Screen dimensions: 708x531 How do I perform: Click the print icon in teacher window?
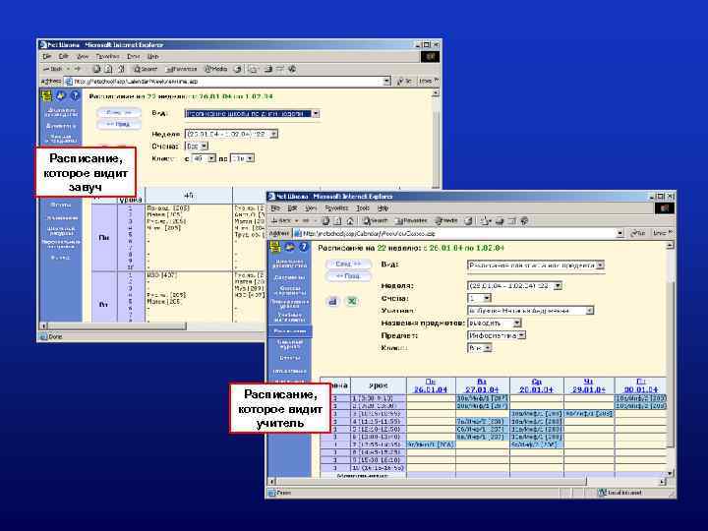pos(332,301)
